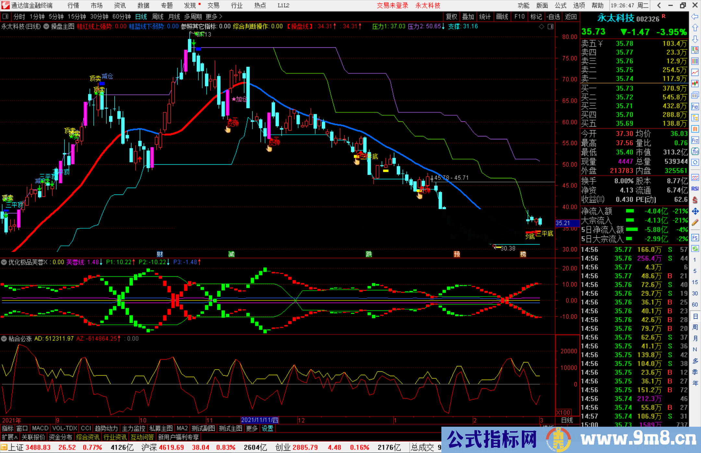Image resolution: width=701 pixels, height=453 pixels.
Task: Click the back arrow sidebar icon
Action: (x=695, y=17)
